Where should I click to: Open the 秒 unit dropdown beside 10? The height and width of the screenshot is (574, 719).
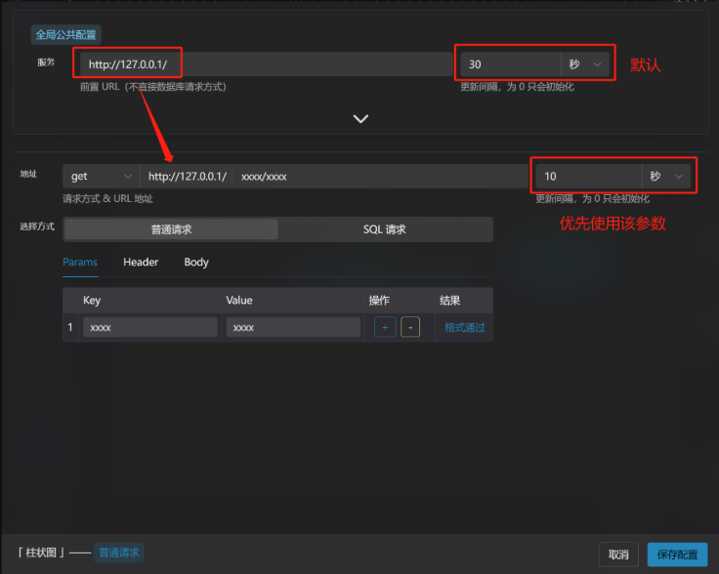pos(666,176)
